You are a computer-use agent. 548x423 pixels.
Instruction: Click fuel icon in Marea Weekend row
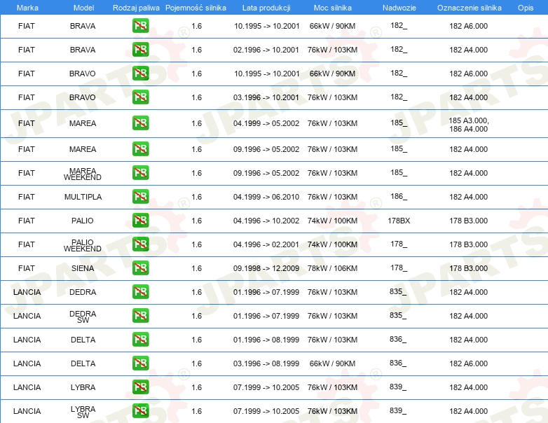[140, 172]
